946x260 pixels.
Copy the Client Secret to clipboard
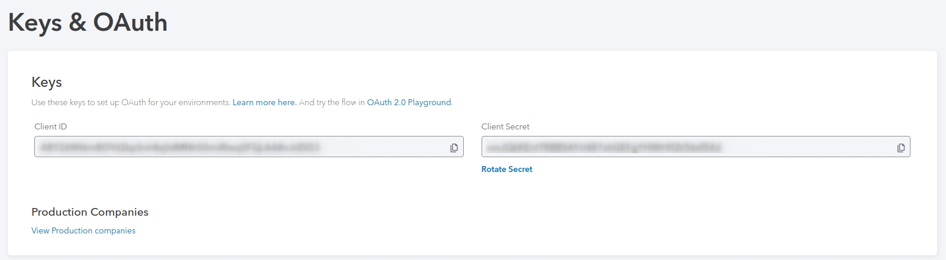(x=900, y=148)
